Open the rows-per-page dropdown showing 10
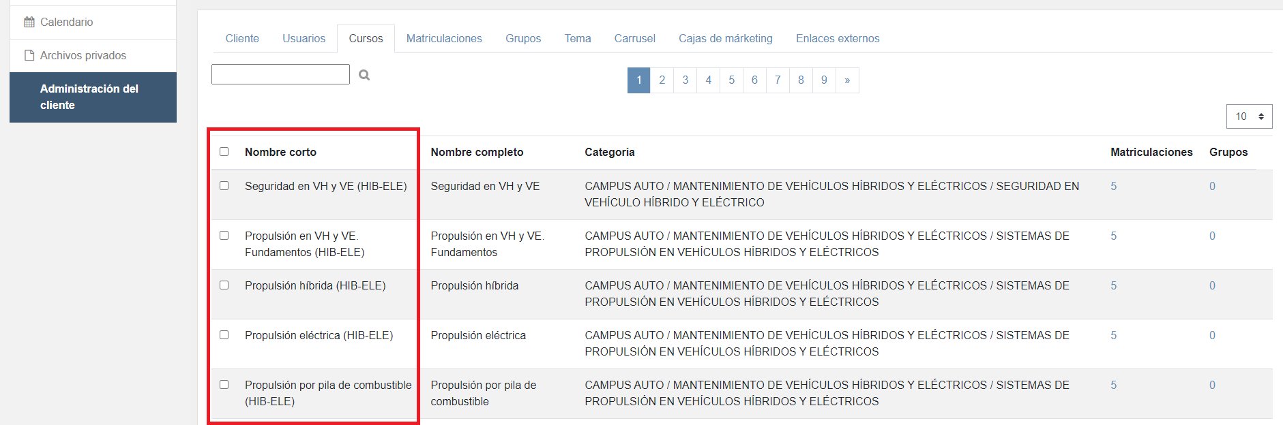This screenshot has height=425, width=1283. [x=1249, y=116]
